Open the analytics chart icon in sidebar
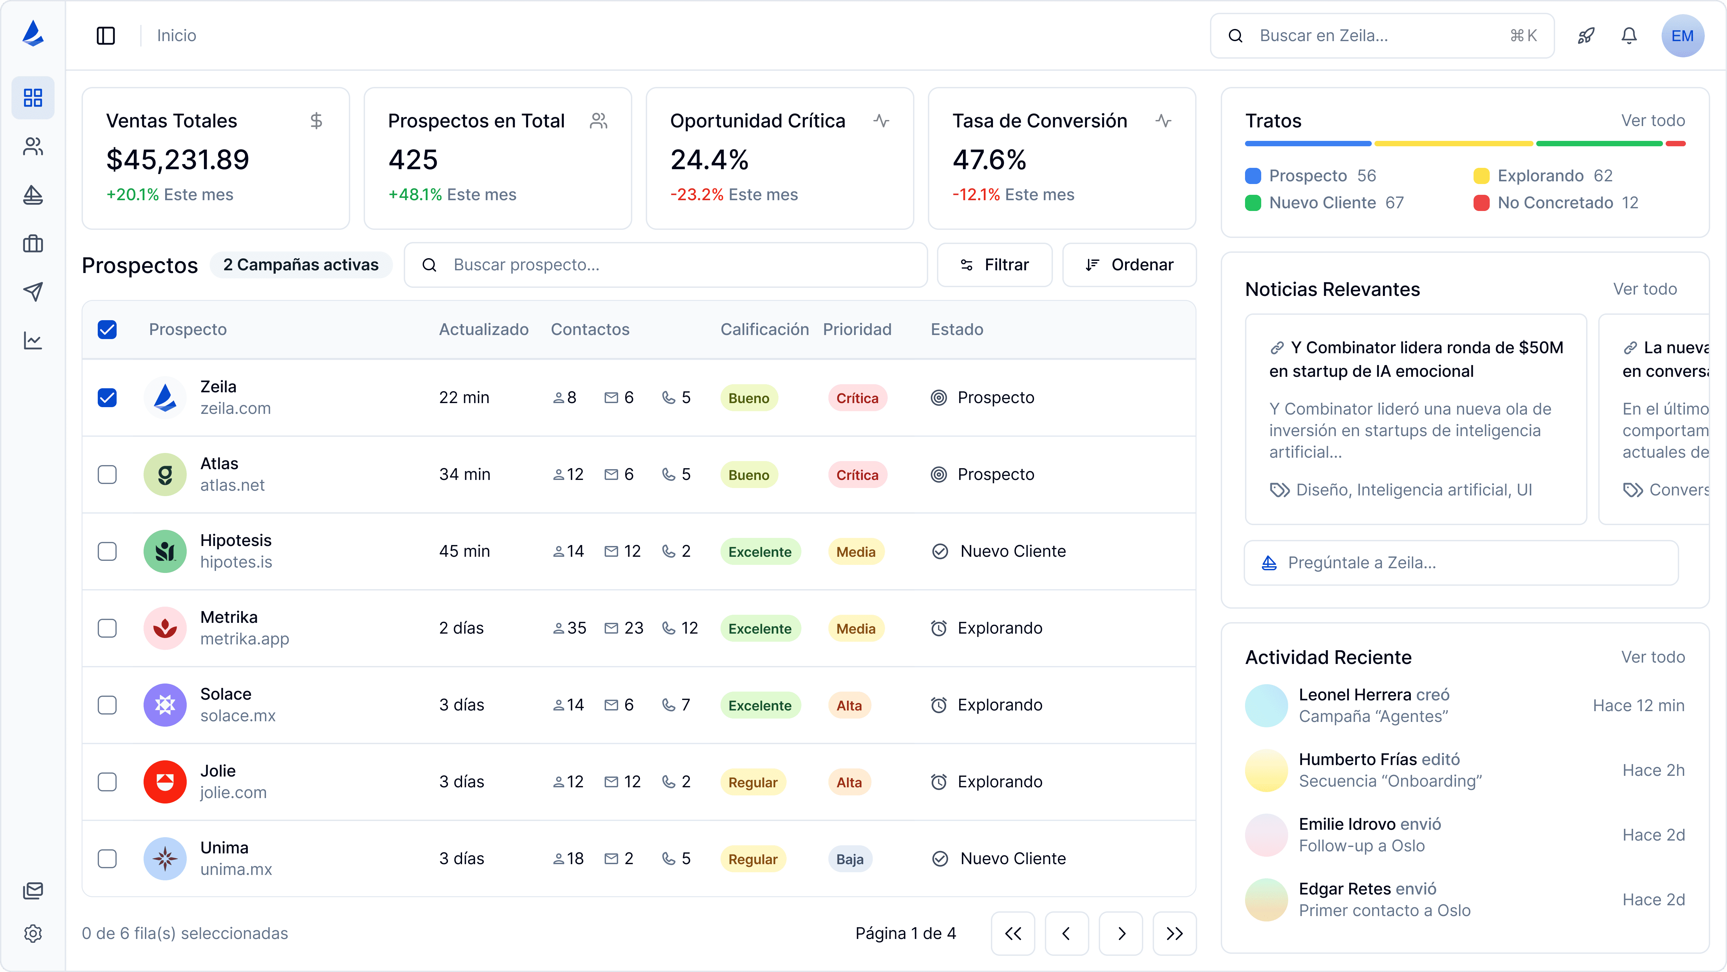 (33, 340)
